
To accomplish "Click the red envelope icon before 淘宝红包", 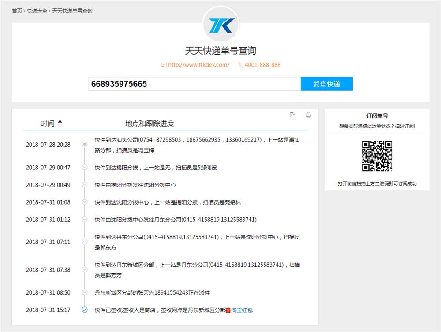I will pyautogui.click(x=228, y=310).
